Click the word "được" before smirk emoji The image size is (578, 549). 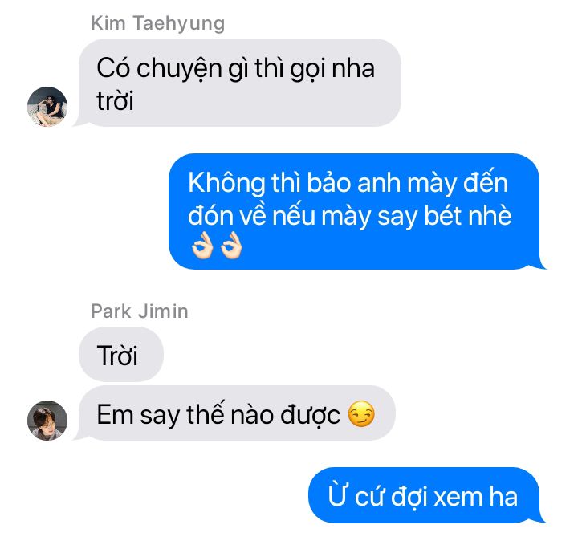pyautogui.click(x=311, y=415)
